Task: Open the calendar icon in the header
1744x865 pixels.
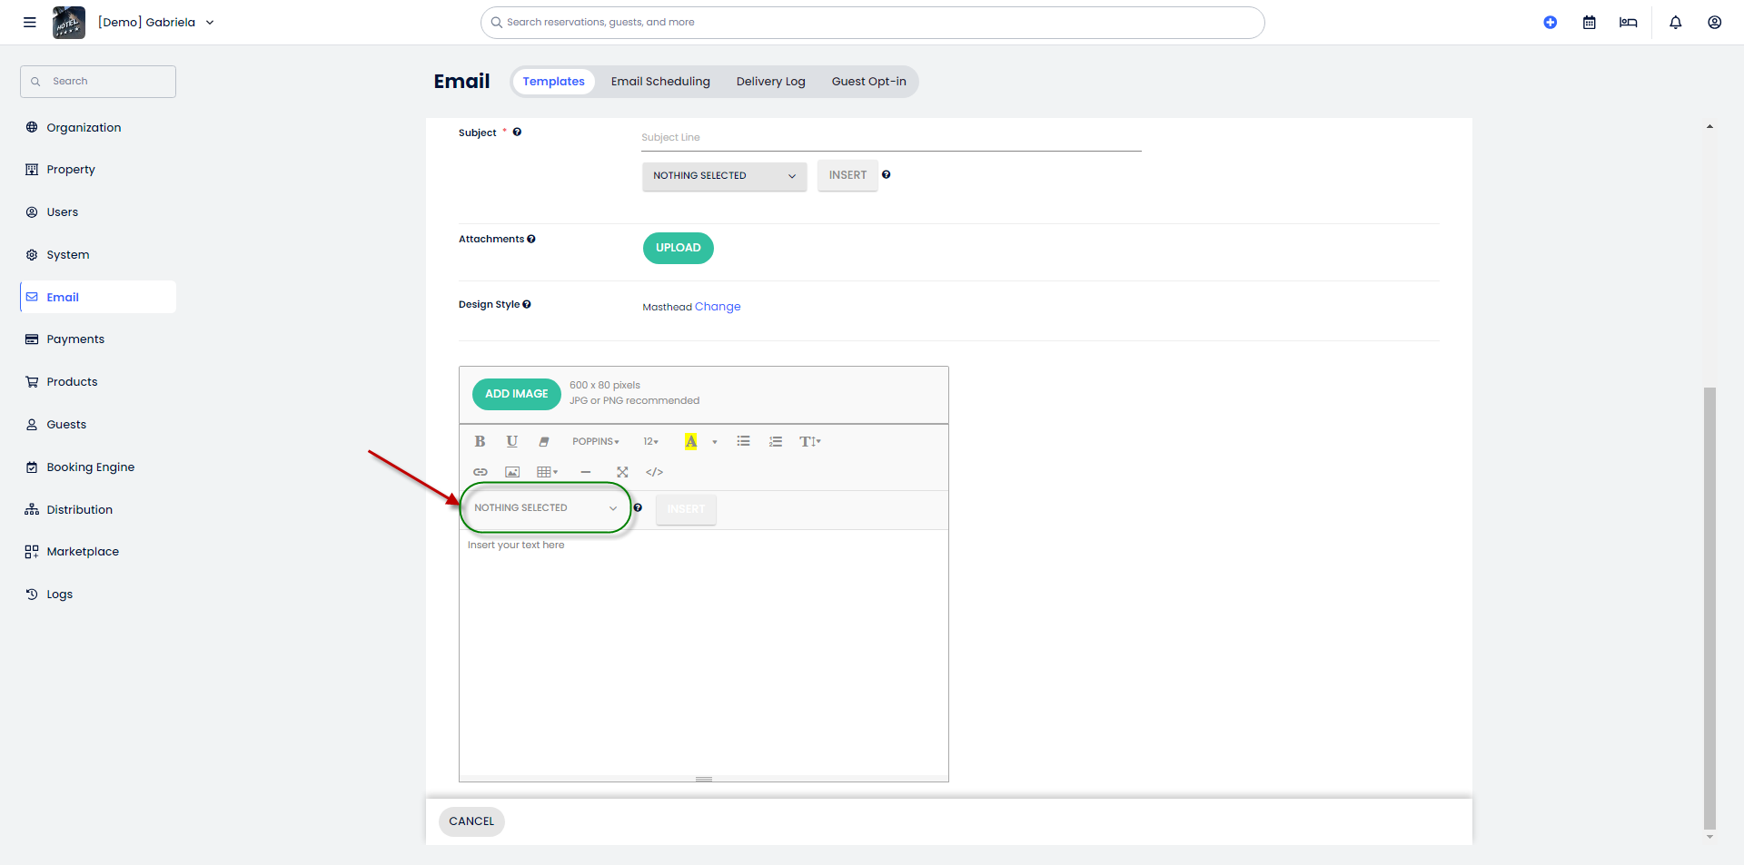Action: pos(1589,23)
